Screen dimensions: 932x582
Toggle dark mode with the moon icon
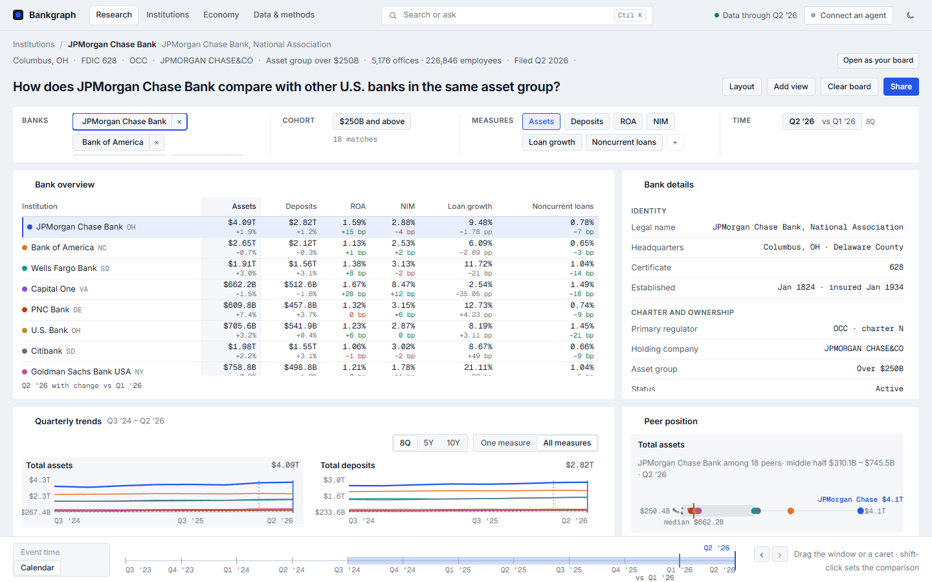[910, 15]
